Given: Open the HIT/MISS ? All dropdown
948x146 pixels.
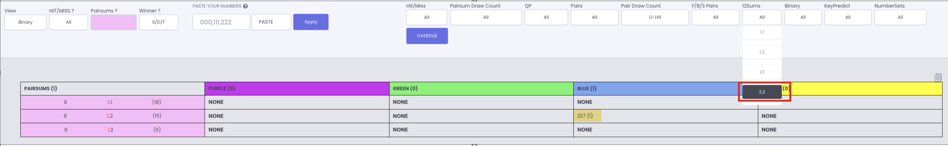Looking at the screenshot, I should 68,22.
